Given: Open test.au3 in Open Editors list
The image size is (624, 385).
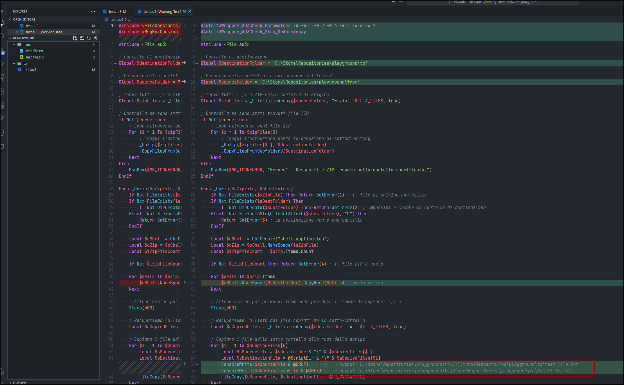Looking at the screenshot, I should click(53, 26).
